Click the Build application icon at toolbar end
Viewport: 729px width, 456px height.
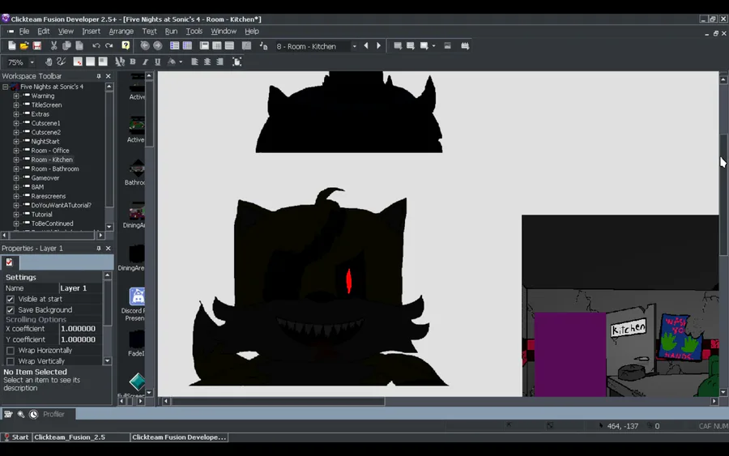point(465,45)
